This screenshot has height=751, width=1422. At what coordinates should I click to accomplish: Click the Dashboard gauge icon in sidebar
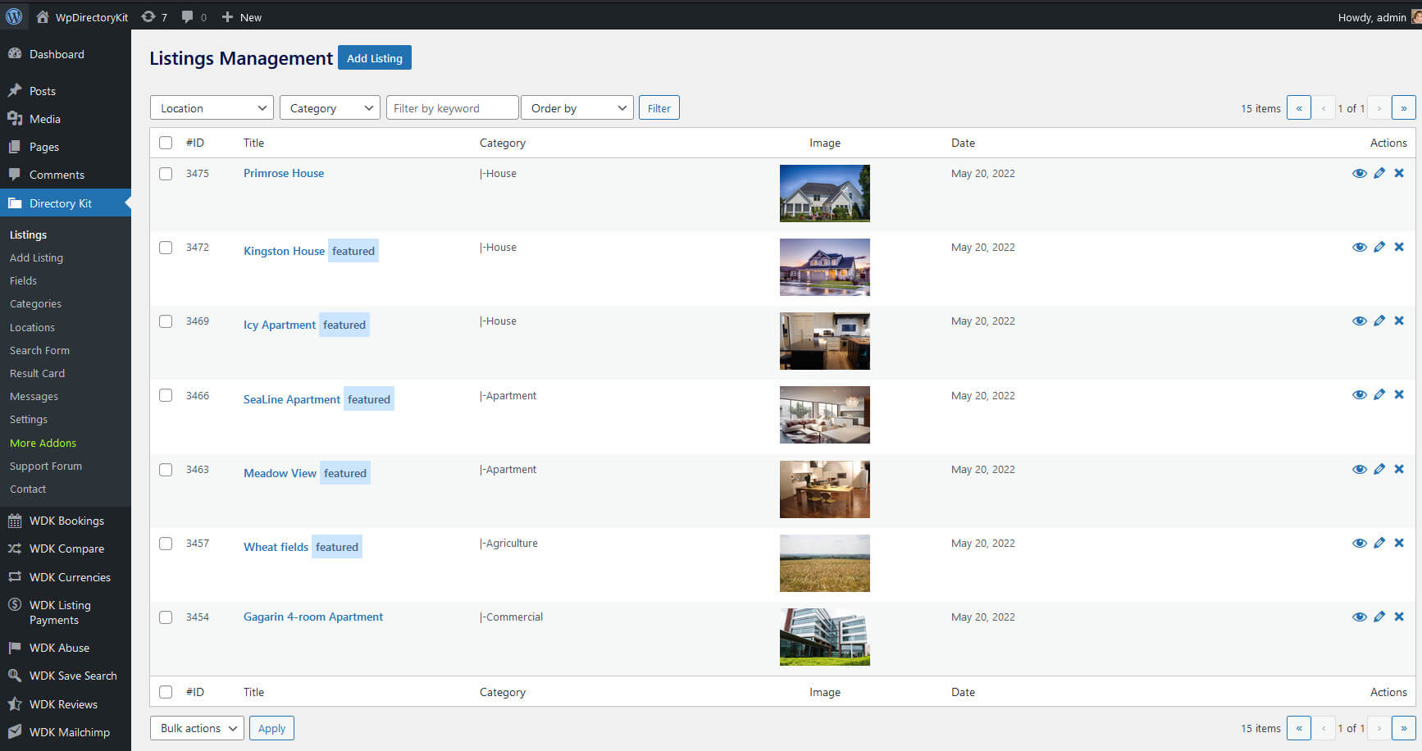15,54
